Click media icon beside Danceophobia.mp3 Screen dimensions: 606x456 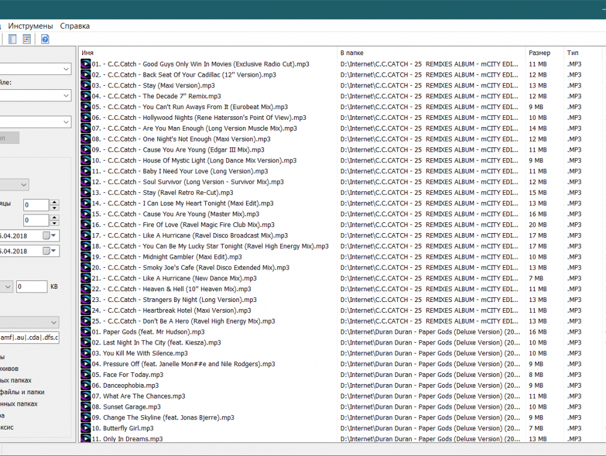[x=85, y=385]
